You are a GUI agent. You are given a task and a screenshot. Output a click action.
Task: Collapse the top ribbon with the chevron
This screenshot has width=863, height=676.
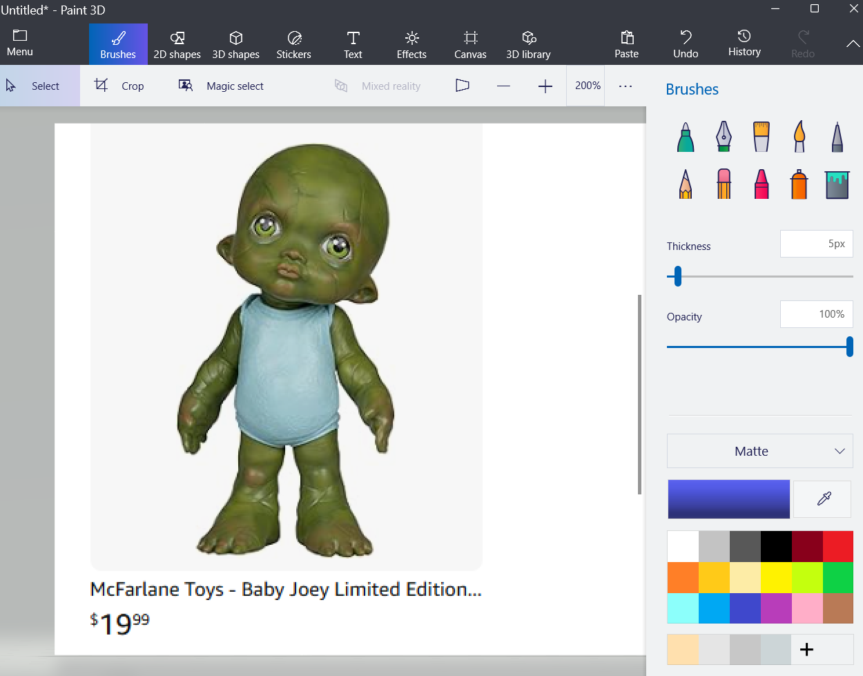[x=853, y=44]
